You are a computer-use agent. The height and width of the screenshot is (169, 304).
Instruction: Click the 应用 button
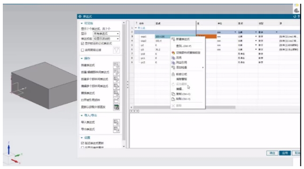285,153
